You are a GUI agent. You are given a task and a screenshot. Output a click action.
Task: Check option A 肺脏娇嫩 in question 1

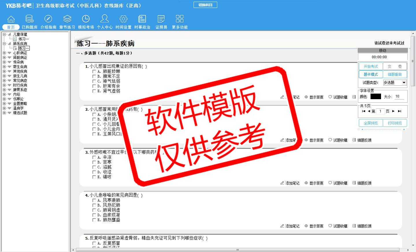(94, 72)
